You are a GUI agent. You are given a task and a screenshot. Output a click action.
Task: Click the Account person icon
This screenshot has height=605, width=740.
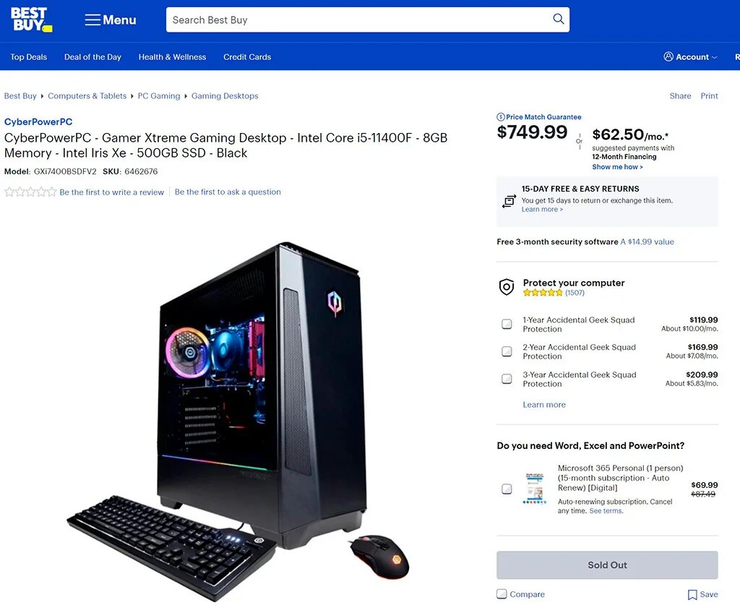[x=668, y=56]
